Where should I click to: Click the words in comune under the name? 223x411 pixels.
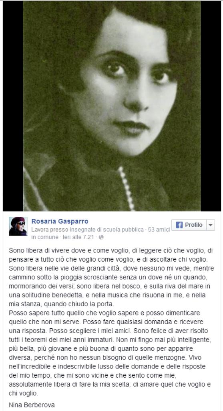coord(45,237)
